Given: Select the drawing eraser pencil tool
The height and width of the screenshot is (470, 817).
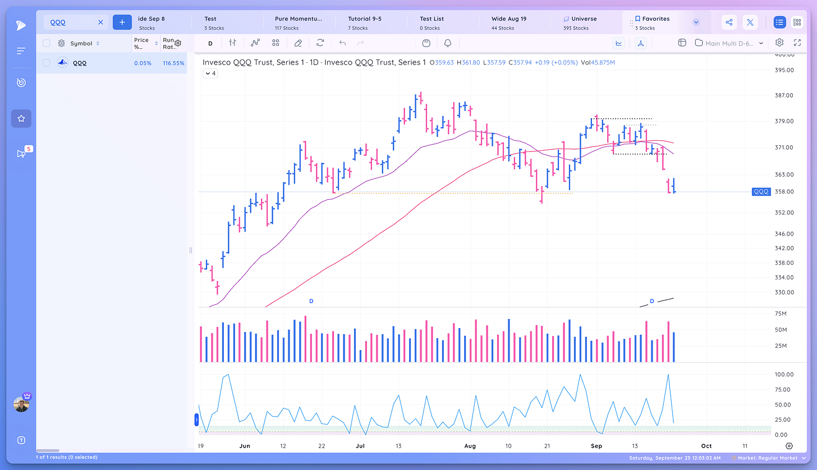Looking at the screenshot, I should [x=298, y=43].
